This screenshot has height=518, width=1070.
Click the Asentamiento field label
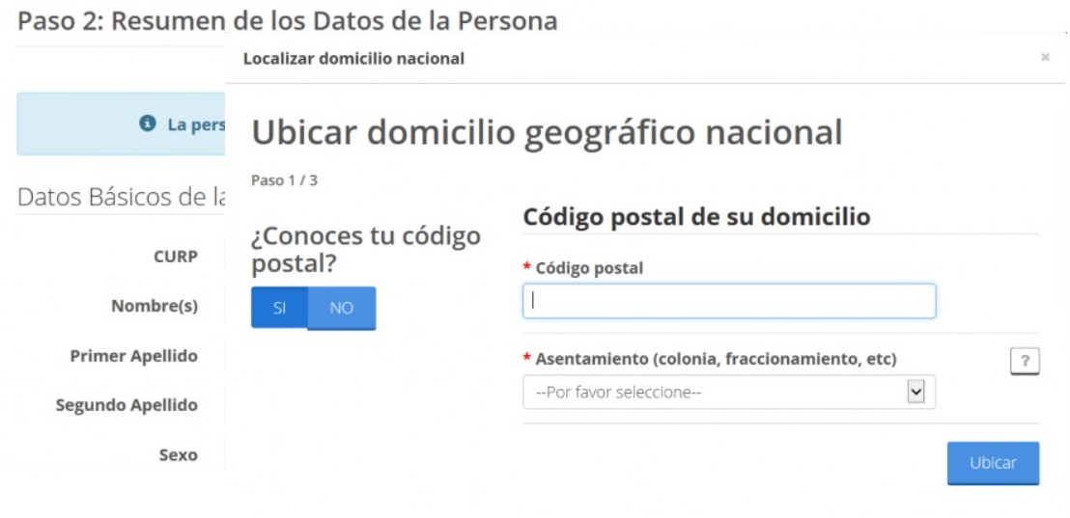tap(716, 359)
